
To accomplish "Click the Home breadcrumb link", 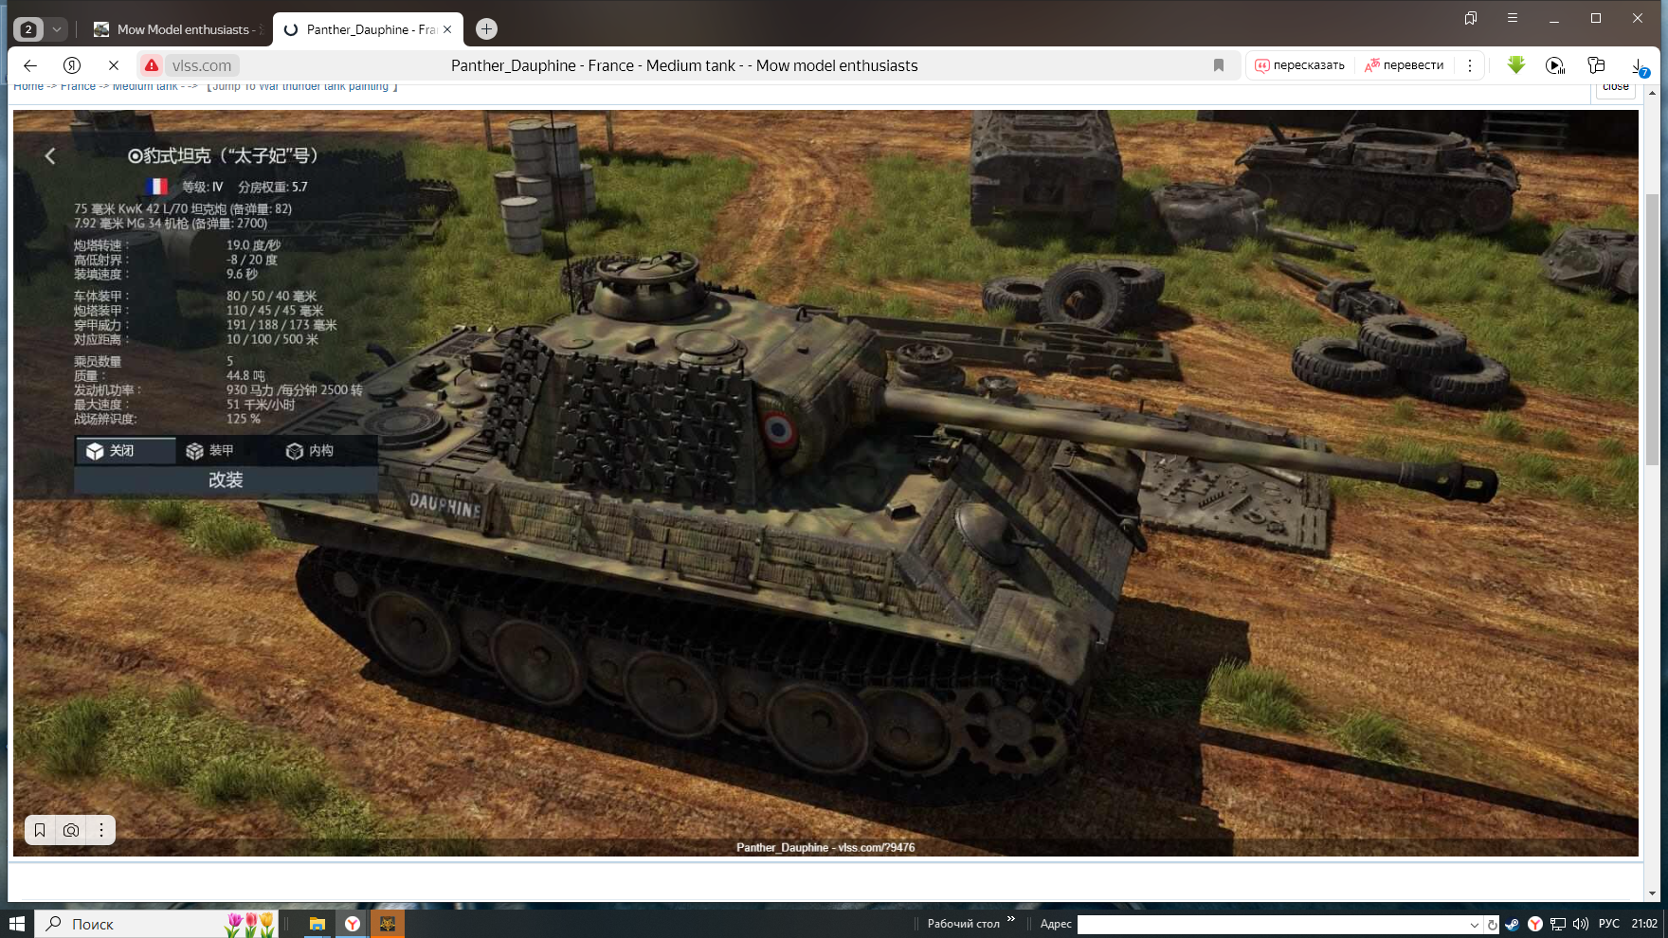I will point(28,86).
